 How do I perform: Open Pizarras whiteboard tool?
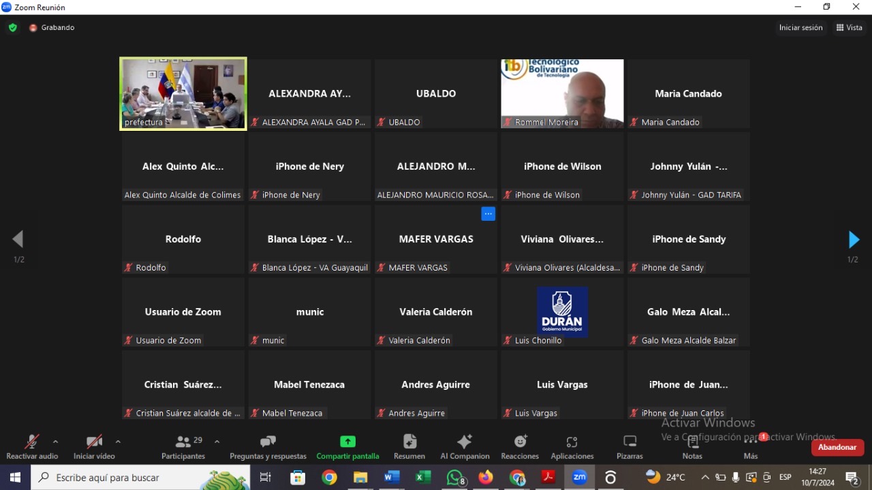(629, 446)
